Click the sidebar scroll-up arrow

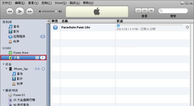coord(48,21)
